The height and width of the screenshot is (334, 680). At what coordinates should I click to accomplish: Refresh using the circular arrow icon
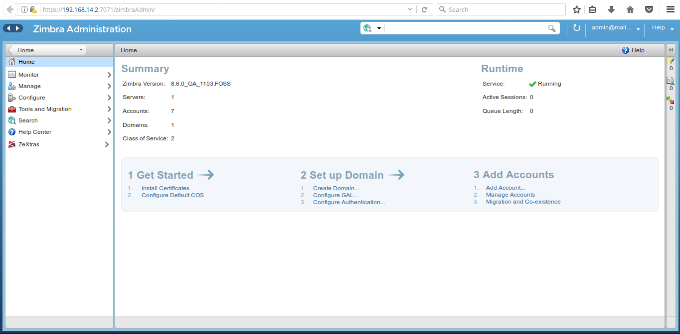point(577,28)
